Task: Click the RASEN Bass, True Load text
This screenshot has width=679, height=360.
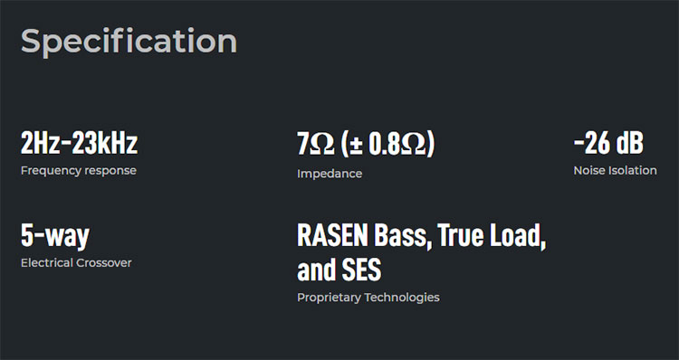Action: click(x=421, y=235)
